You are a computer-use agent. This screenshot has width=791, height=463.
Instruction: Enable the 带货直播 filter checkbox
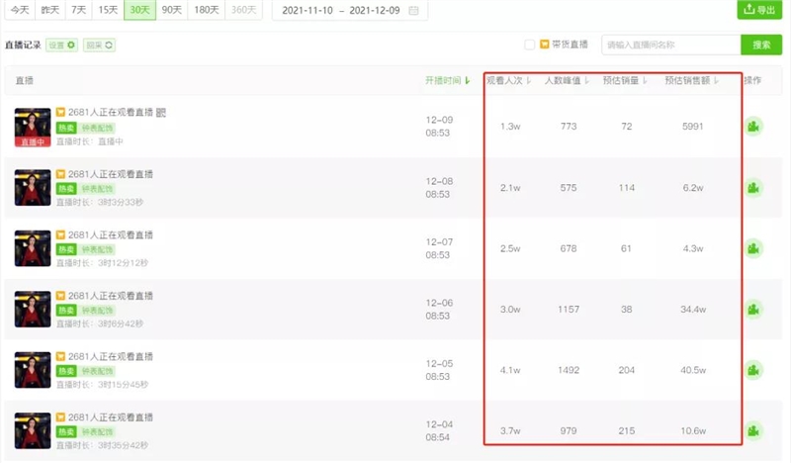click(x=530, y=45)
